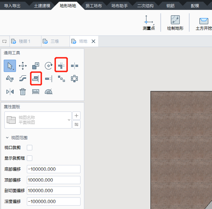Viewport: 212px width, 209px height.
Task: Toggle the 显示裁剪框 checkbox
Action: [x=30, y=158]
